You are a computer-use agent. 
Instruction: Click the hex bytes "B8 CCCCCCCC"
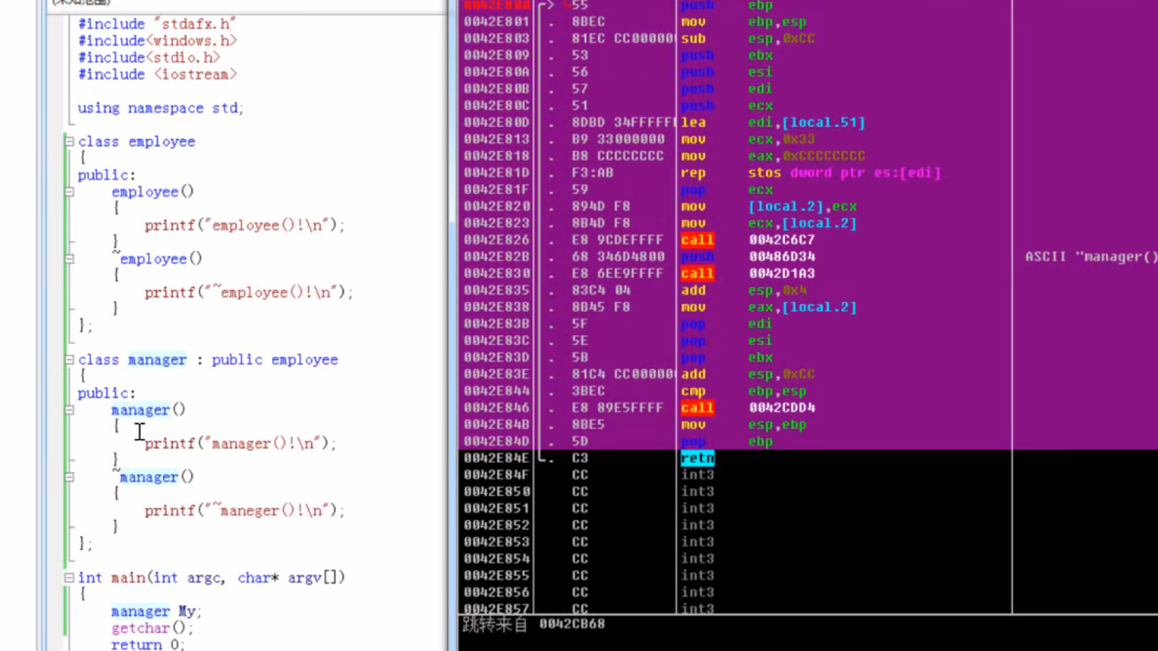point(618,157)
